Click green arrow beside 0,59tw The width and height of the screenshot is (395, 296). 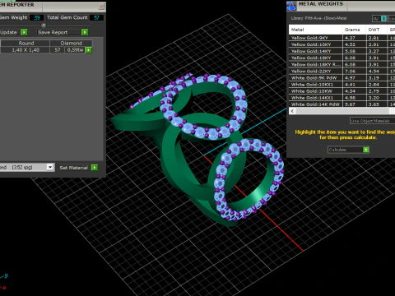(89, 50)
